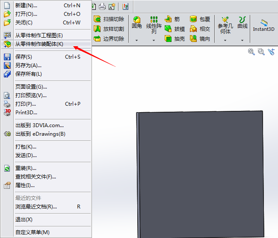This screenshot has width=278, height=238.
Task: Click the close-file icon beside 关闭(C)
Action: [x=7, y=23]
